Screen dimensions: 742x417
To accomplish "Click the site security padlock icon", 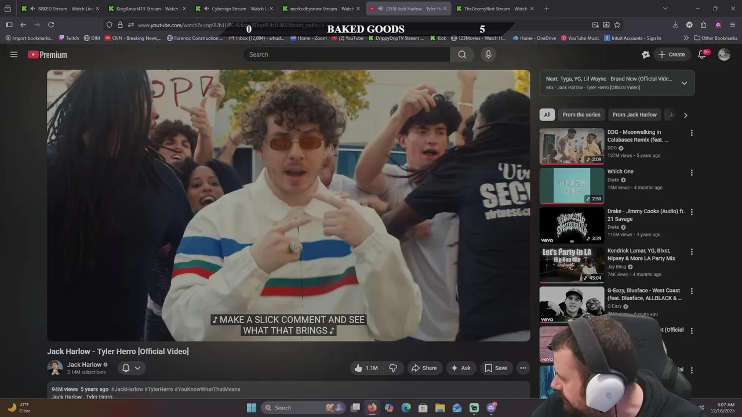I will click(120, 25).
